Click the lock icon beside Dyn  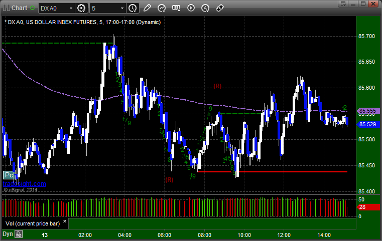tap(19, 234)
